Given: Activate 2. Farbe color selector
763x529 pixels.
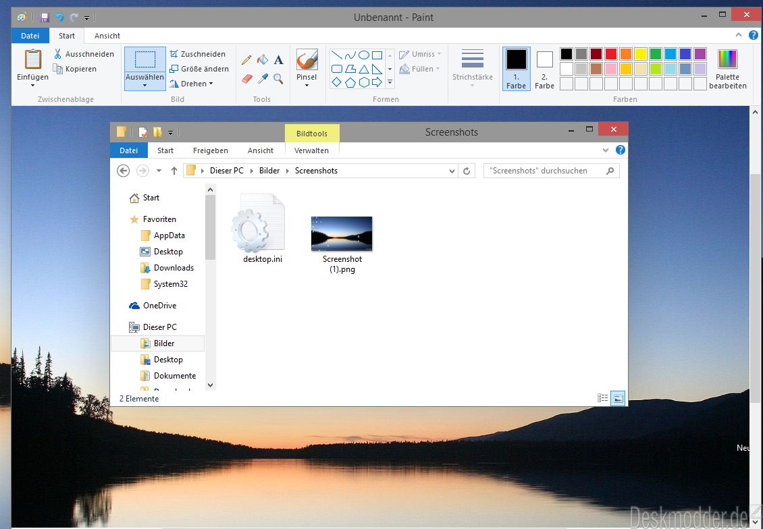Looking at the screenshot, I should (544, 69).
